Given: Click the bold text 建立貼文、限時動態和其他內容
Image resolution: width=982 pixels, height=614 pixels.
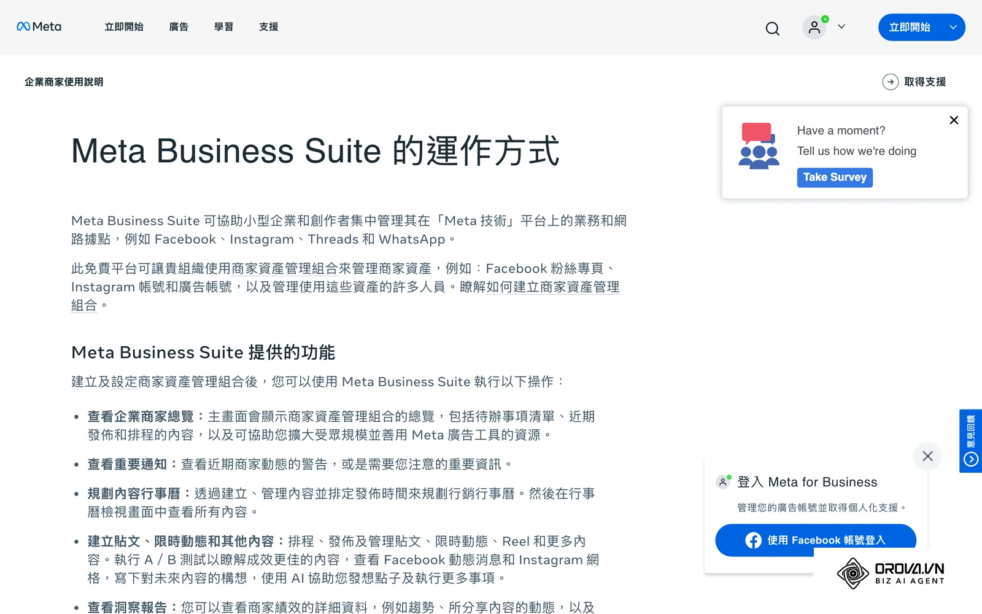Looking at the screenshot, I should (180, 542).
